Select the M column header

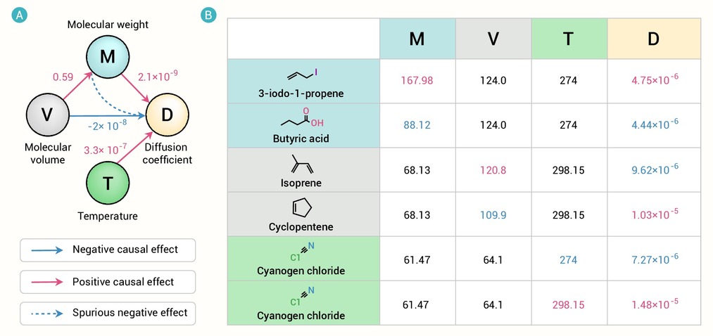click(417, 39)
